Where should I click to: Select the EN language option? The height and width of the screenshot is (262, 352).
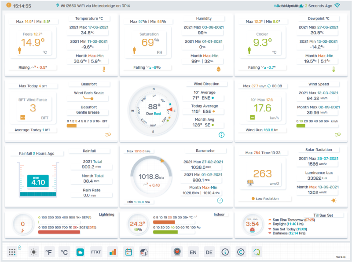tap(194, 251)
